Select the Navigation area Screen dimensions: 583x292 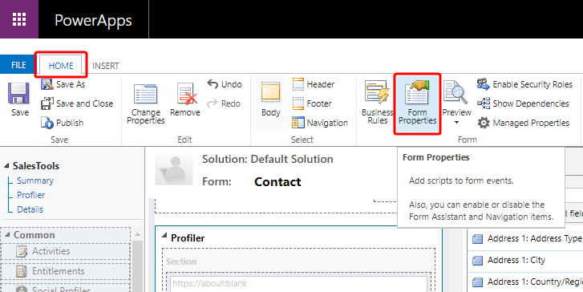pyautogui.click(x=320, y=123)
